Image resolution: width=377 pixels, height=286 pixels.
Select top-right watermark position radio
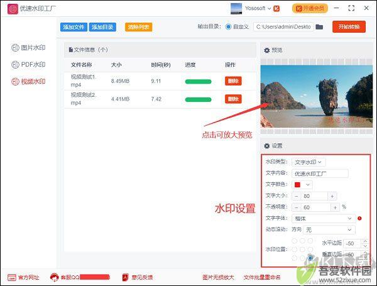click(310, 241)
